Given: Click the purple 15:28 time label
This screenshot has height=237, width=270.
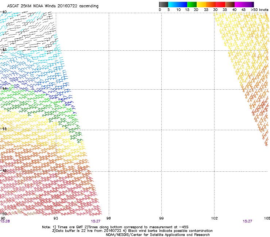Looking at the screenshot, I should 5,221.
